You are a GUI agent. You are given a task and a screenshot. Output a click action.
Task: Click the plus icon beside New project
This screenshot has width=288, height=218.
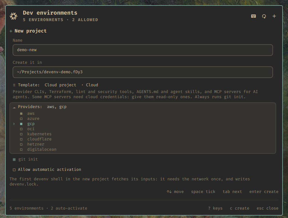tap(11, 31)
